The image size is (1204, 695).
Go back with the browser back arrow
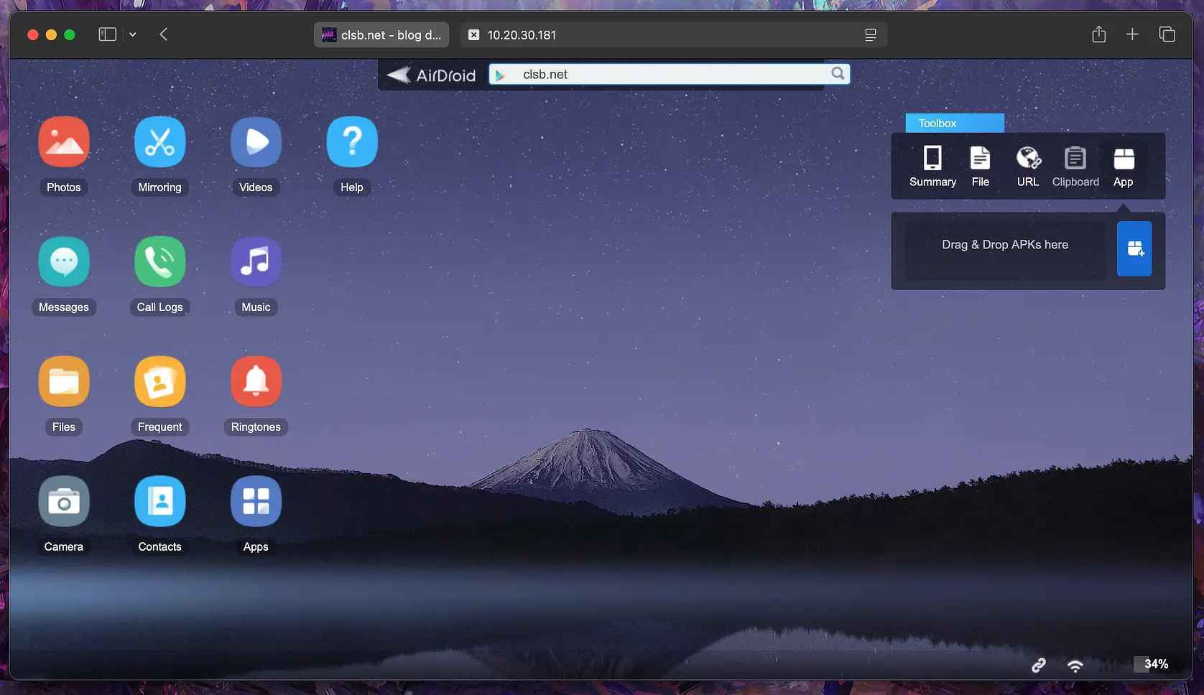164,34
